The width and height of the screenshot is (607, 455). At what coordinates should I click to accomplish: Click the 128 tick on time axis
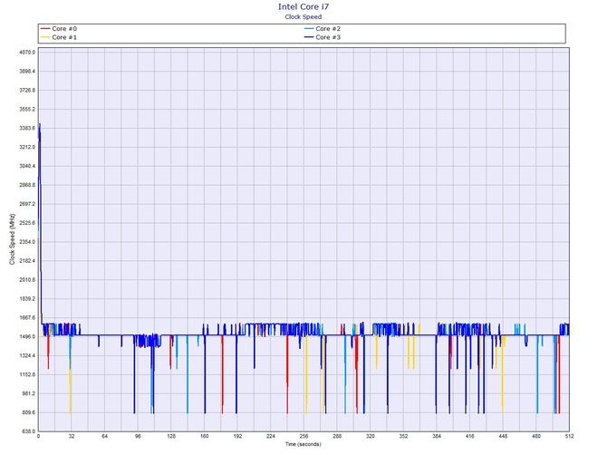point(171,436)
